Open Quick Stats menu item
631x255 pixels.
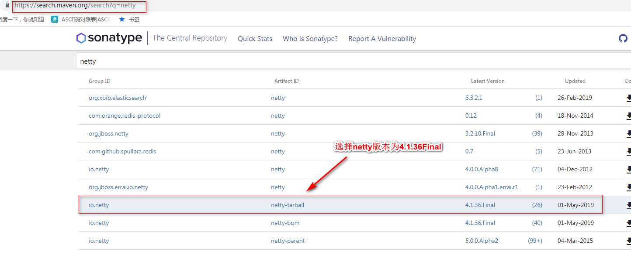tap(255, 39)
